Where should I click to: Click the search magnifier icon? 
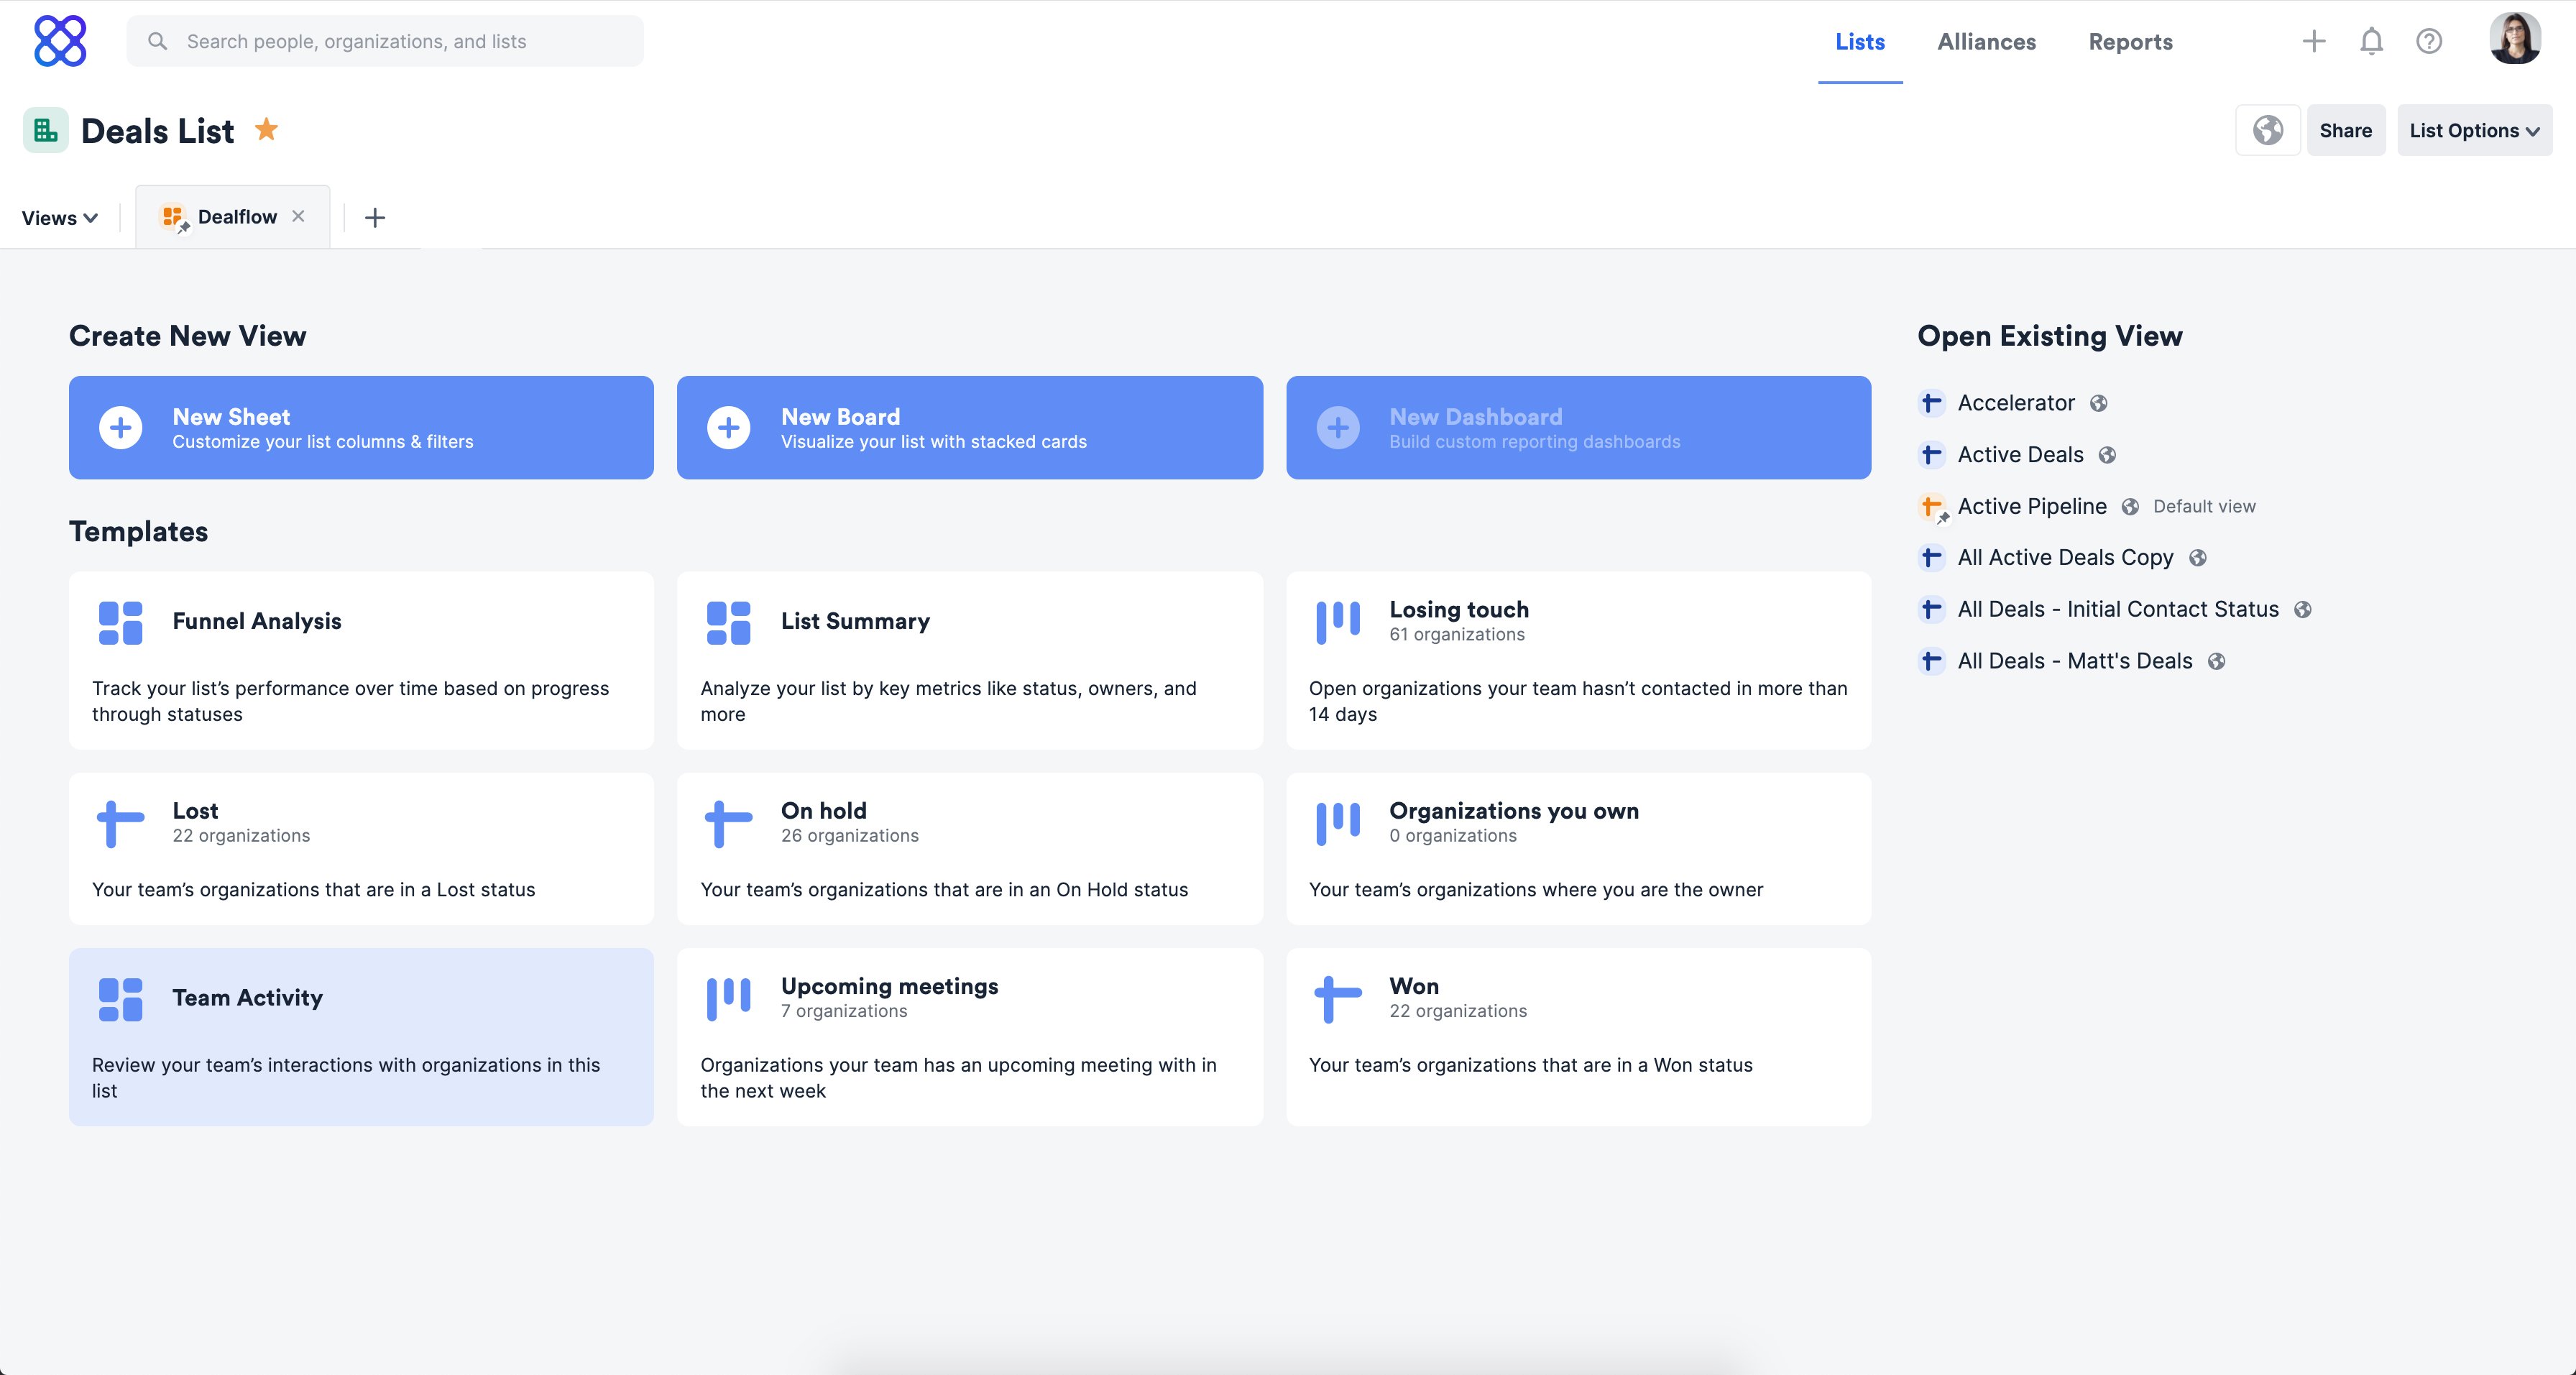[x=157, y=41]
